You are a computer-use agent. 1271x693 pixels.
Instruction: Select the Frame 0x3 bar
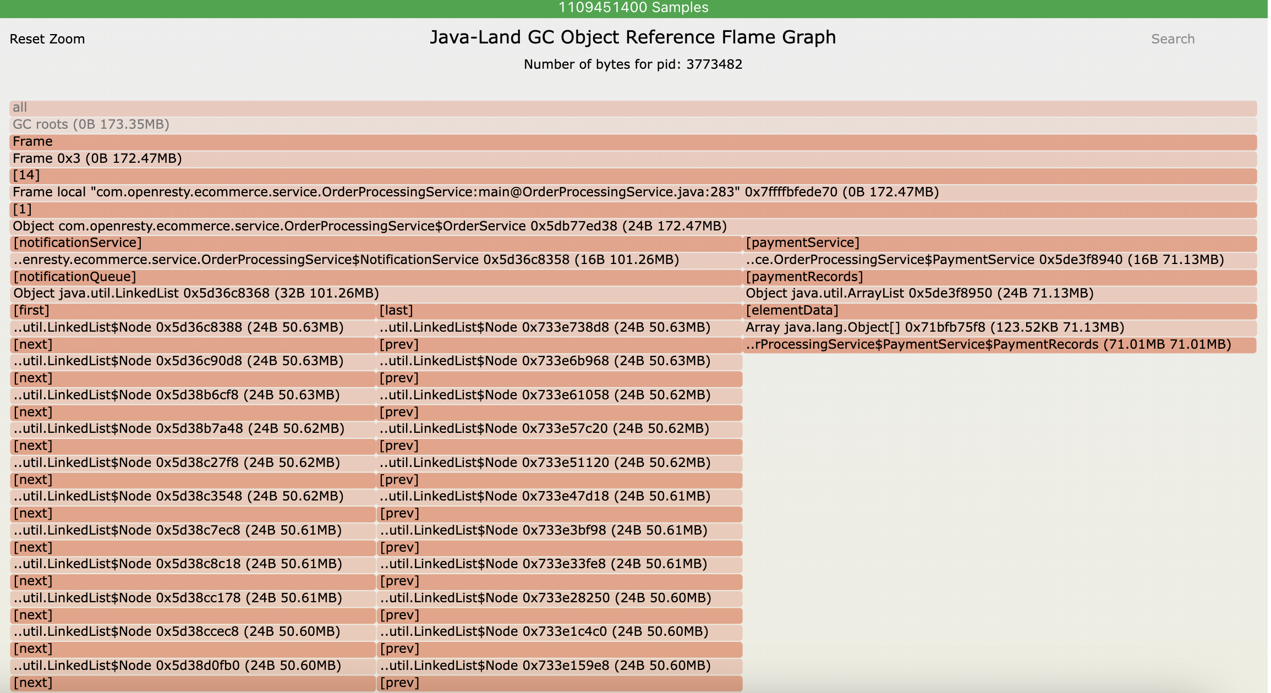633,159
